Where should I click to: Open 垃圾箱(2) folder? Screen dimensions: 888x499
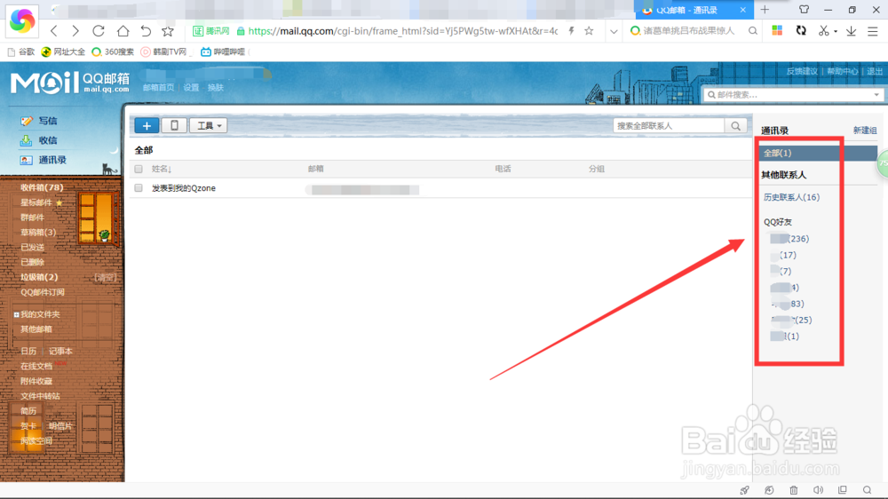(39, 277)
